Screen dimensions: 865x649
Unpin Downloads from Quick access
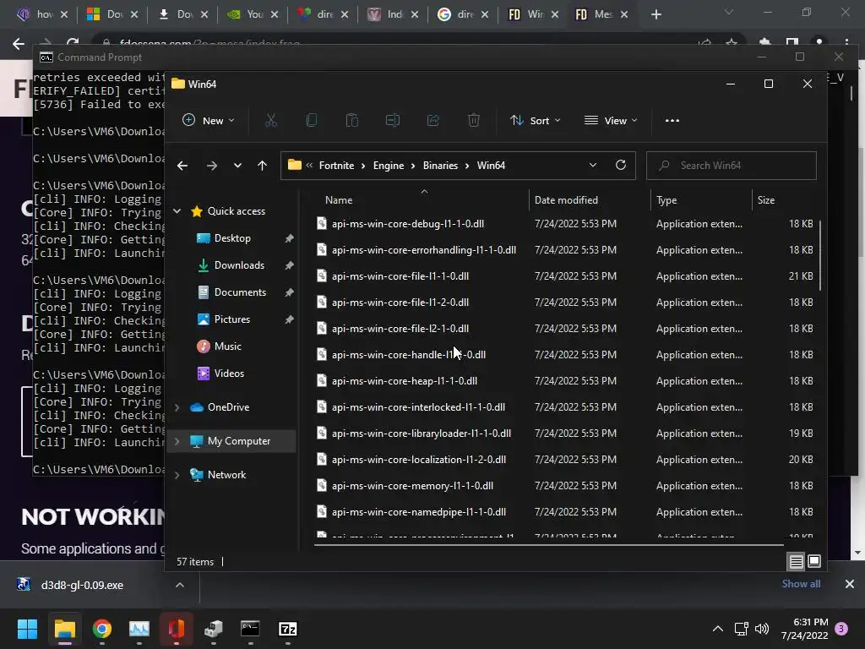click(289, 265)
